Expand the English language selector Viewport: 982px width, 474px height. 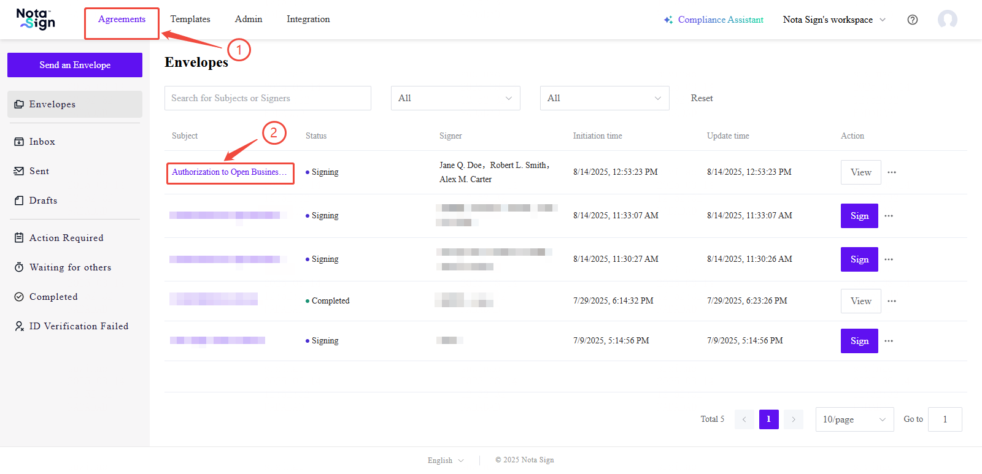(x=446, y=460)
